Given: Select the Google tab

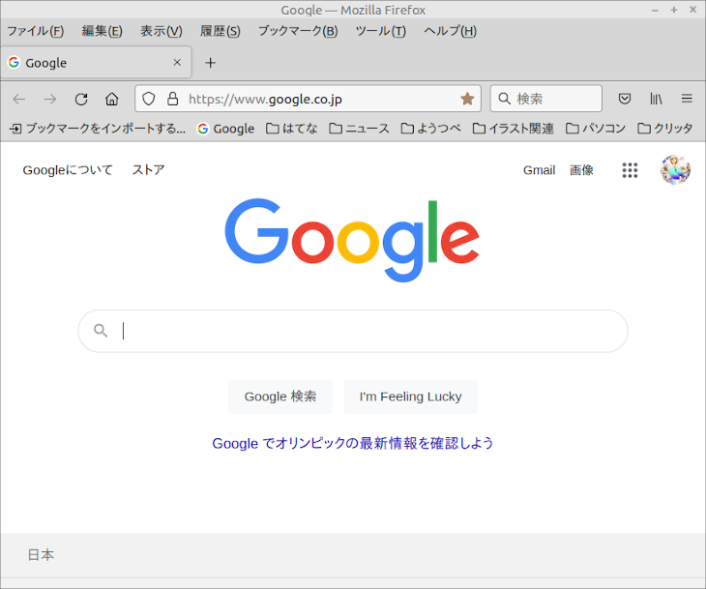Looking at the screenshot, I should [96, 62].
